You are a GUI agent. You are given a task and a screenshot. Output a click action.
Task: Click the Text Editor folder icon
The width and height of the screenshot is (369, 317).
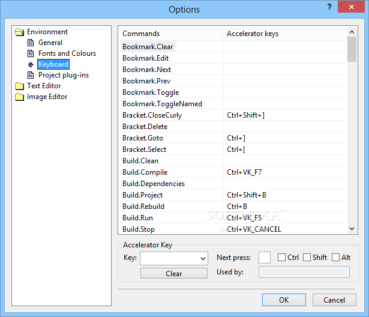[x=19, y=86]
